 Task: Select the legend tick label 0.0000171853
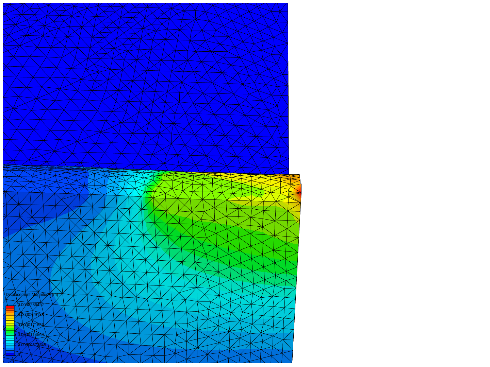(x=31, y=325)
